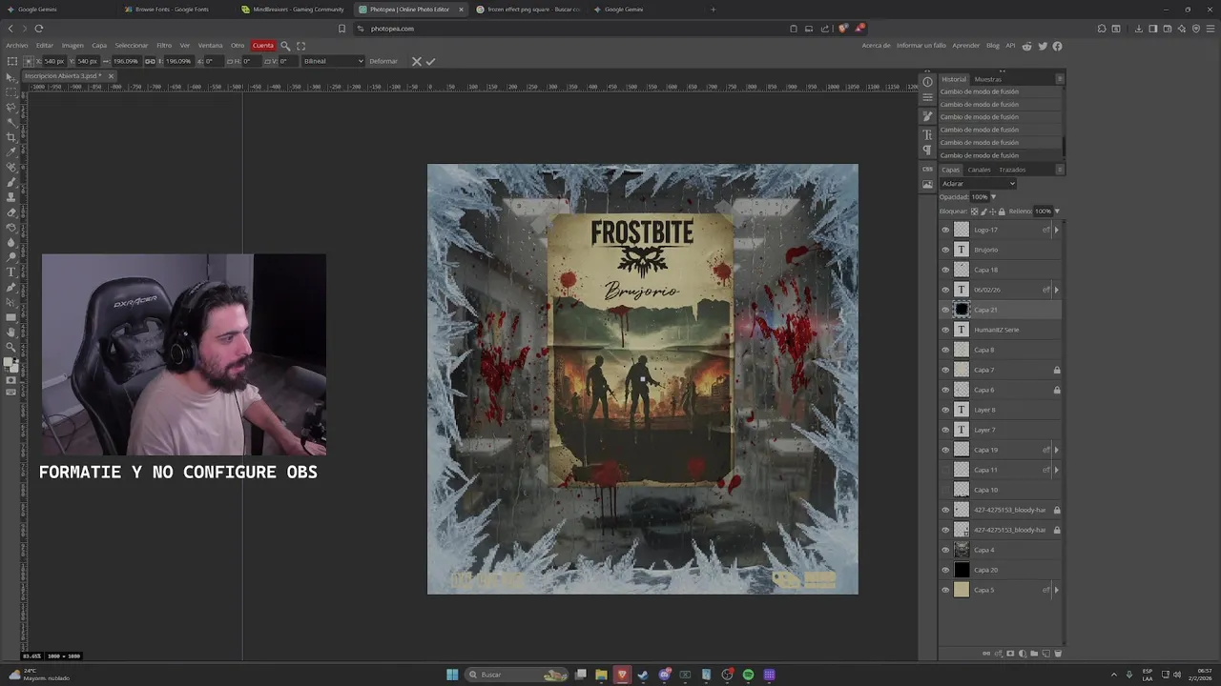The height and width of the screenshot is (686, 1221).
Task: Switch to the Canales tab
Action: click(x=980, y=170)
